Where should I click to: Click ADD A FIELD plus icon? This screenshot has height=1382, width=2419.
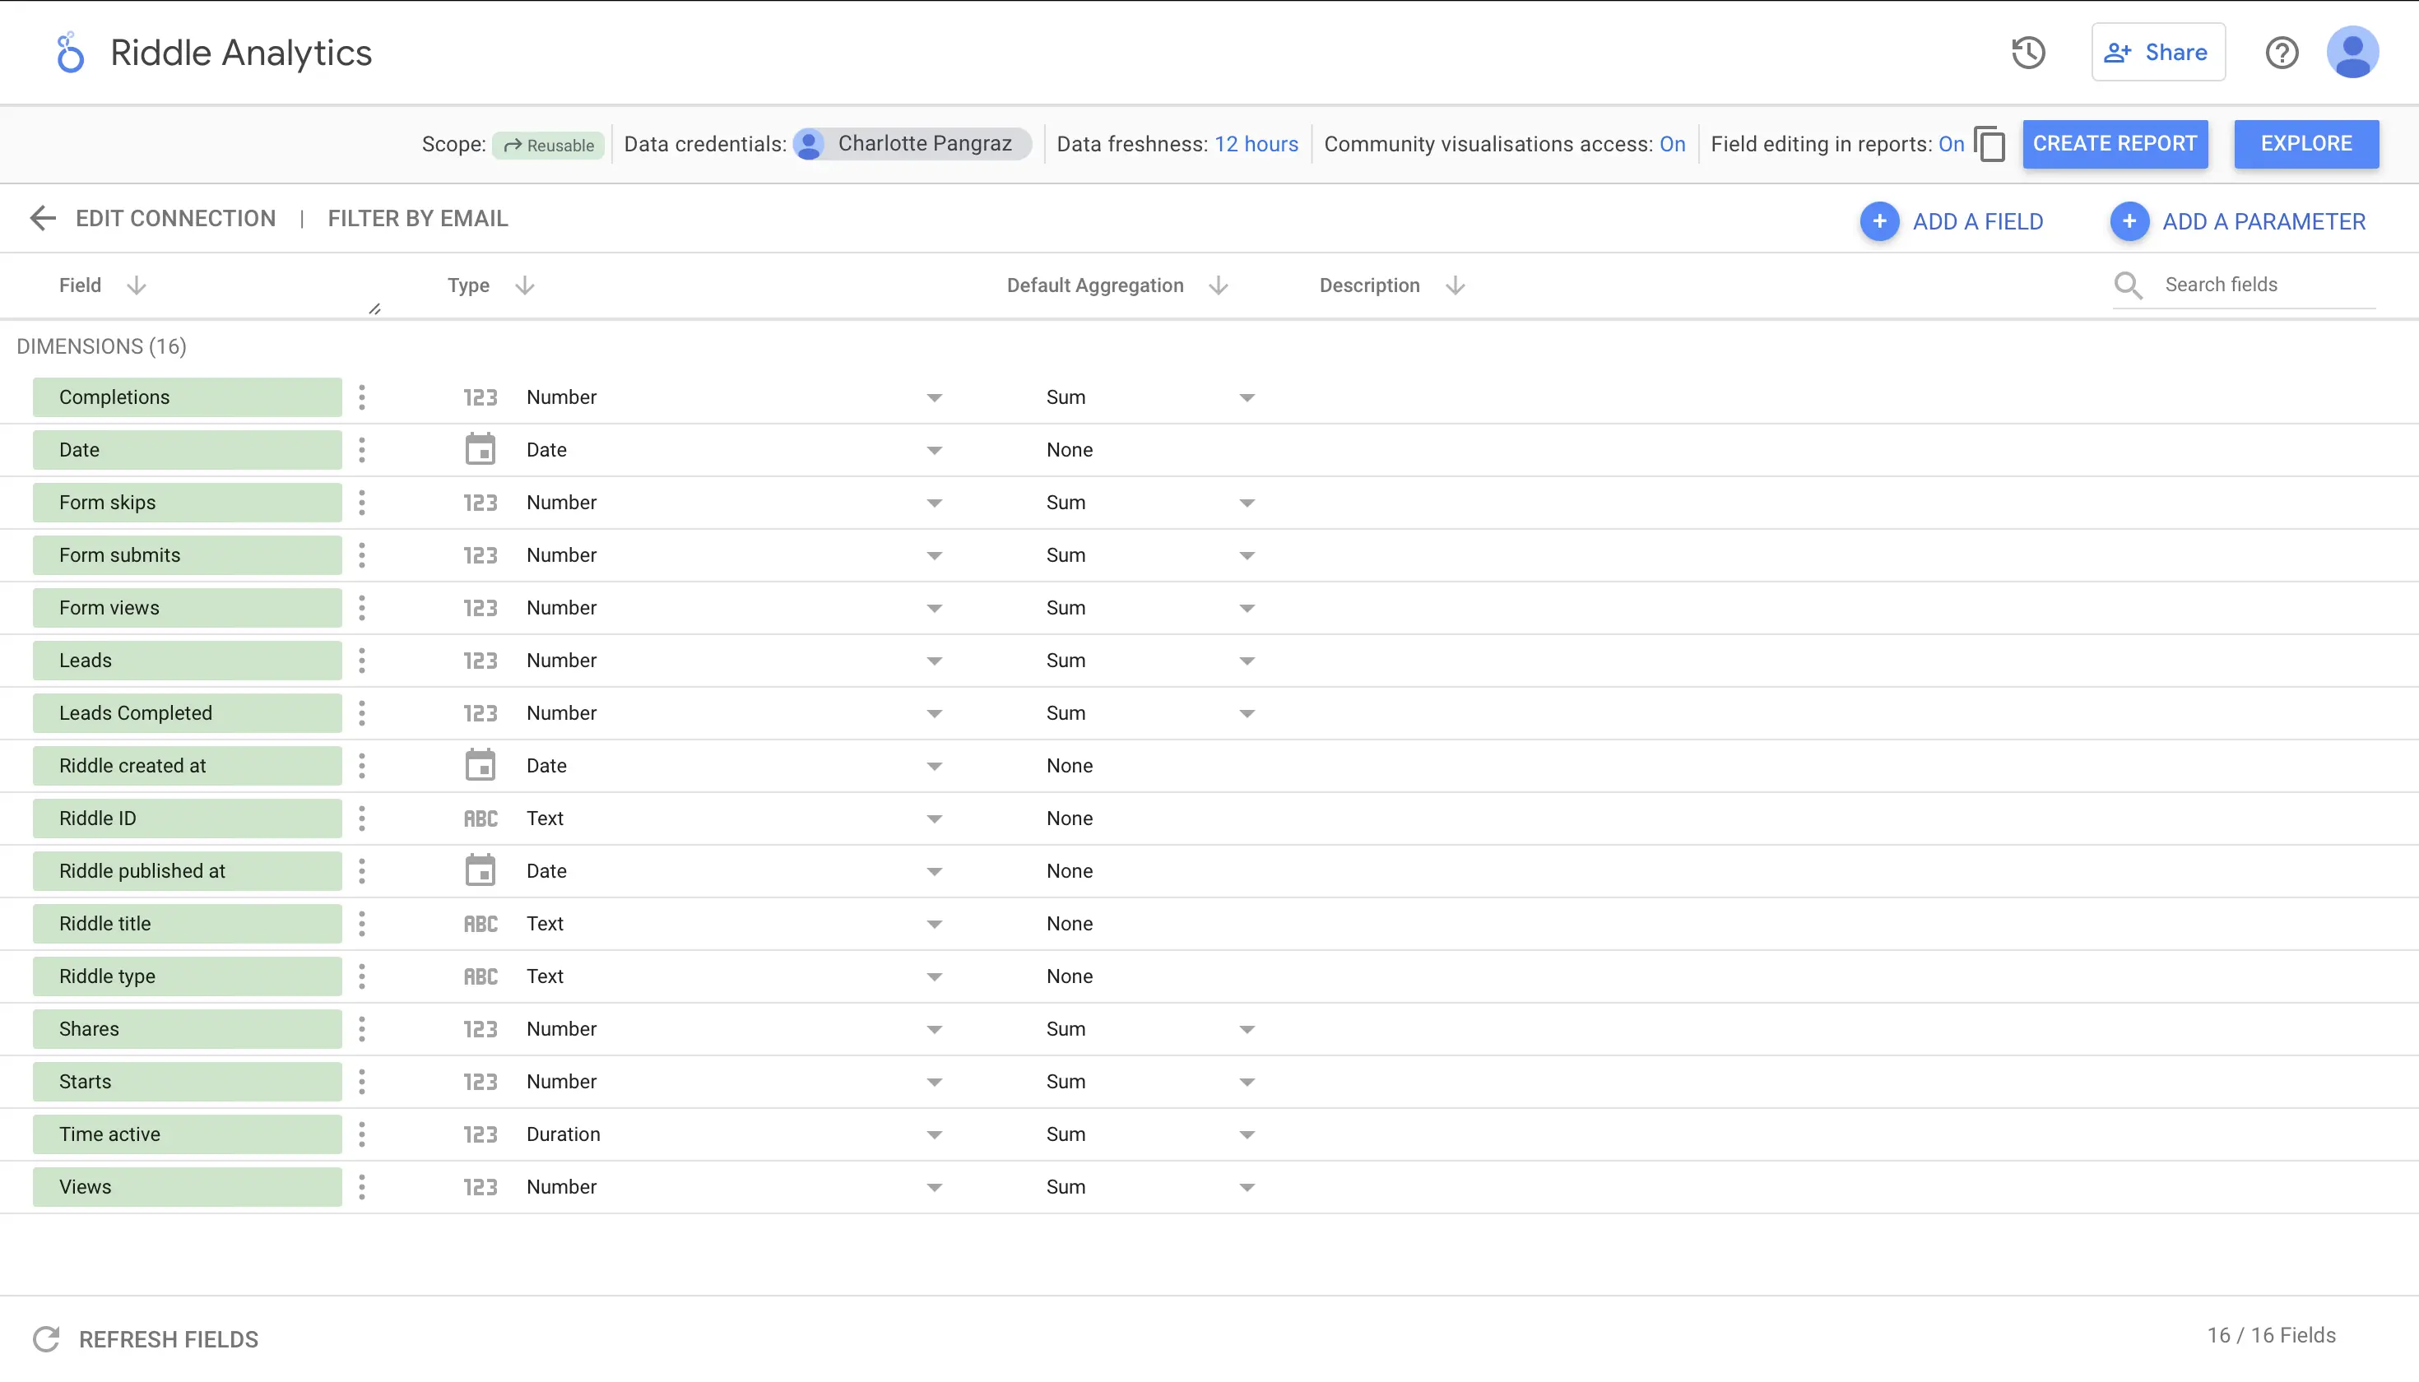pos(1879,220)
